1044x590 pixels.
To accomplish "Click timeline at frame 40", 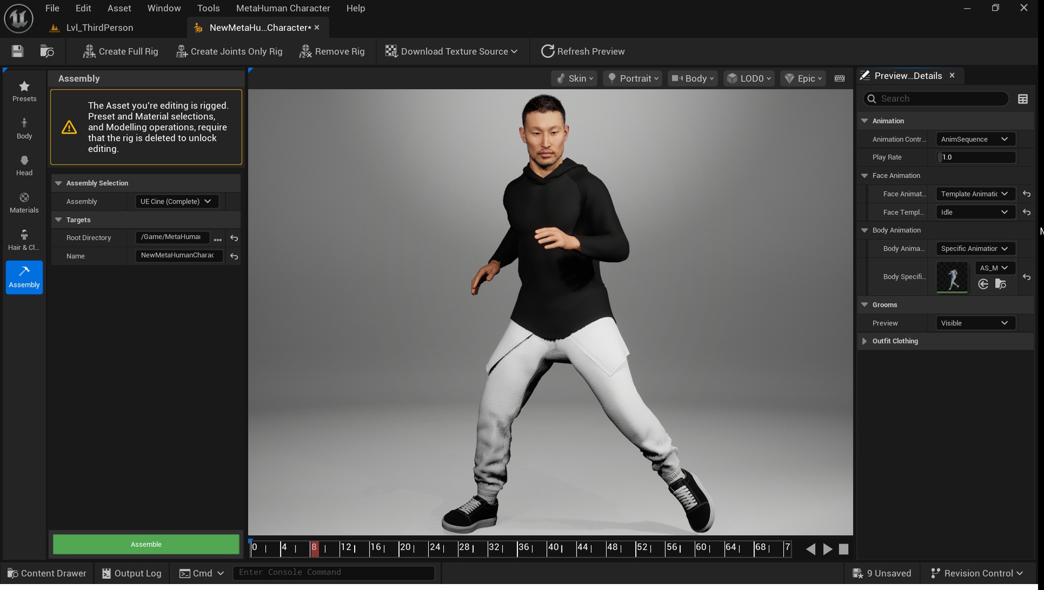I will tap(553, 548).
